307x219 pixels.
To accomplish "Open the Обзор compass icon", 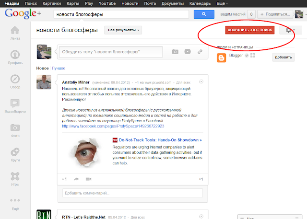I will 15,79.
